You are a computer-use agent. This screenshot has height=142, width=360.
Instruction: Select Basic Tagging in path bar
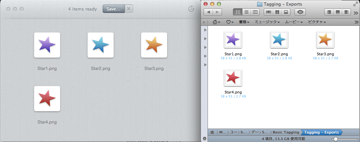(x=286, y=132)
